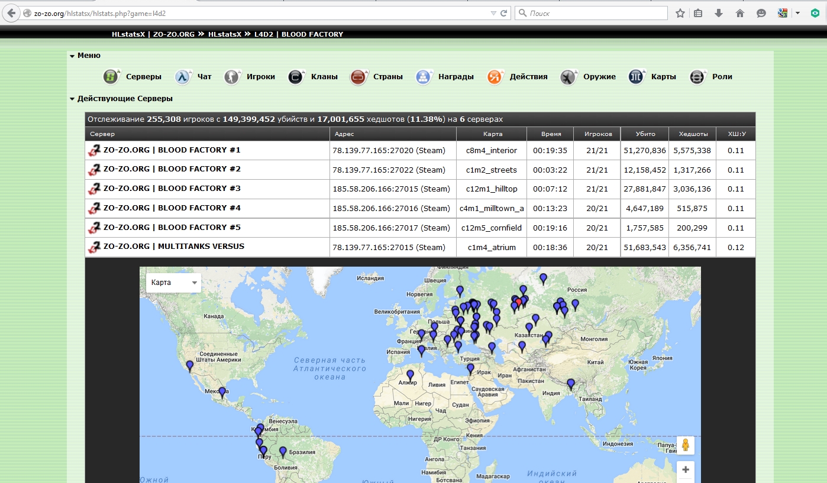The width and height of the screenshot is (827, 483).
Task: Click the Street View pegman icon
Action: pyautogui.click(x=686, y=445)
